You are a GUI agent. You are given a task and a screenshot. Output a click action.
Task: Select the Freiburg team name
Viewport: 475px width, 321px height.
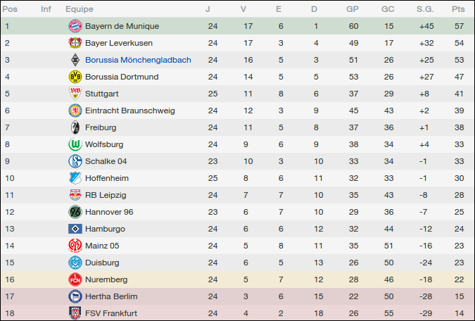click(x=101, y=127)
